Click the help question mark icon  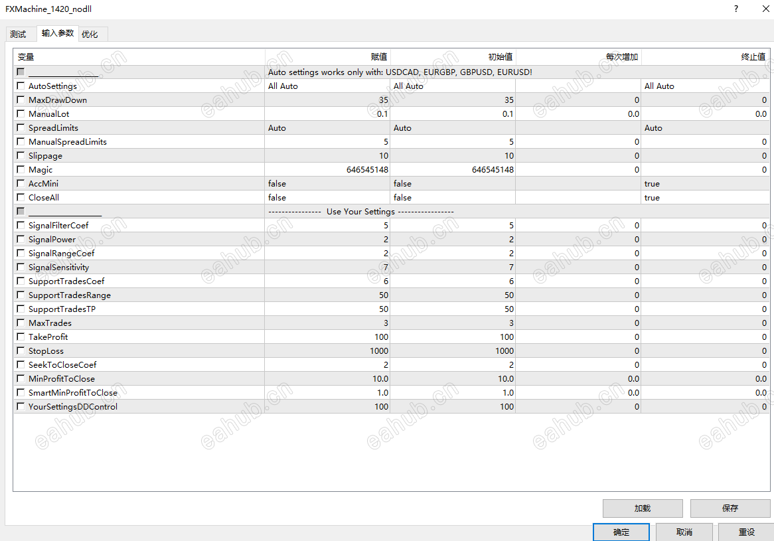[x=735, y=9]
